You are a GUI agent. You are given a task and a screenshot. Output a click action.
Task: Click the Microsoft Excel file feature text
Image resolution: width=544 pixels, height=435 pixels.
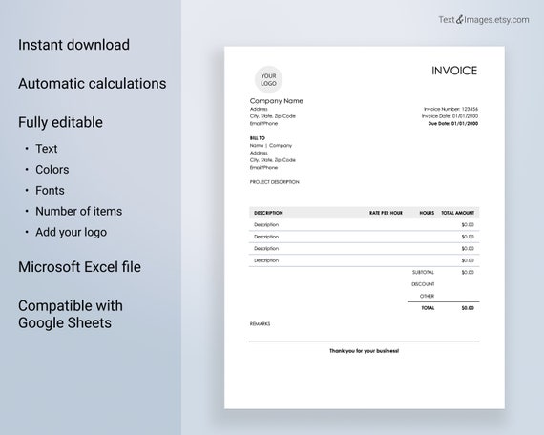tap(79, 267)
